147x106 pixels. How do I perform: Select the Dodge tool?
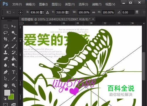point(14,65)
